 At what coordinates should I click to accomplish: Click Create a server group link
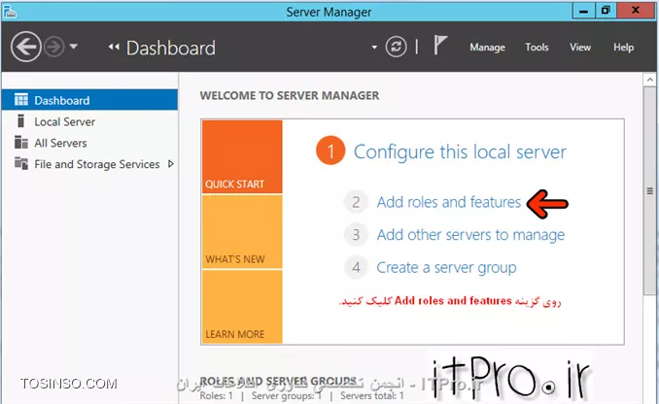(x=446, y=267)
